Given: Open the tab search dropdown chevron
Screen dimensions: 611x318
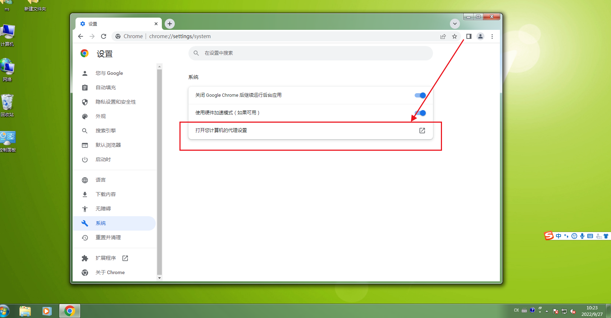Looking at the screenshot, I should 455,24.
